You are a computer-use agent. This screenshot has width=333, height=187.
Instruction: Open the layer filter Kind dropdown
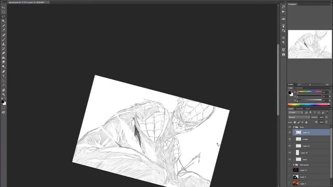(296, 113)
